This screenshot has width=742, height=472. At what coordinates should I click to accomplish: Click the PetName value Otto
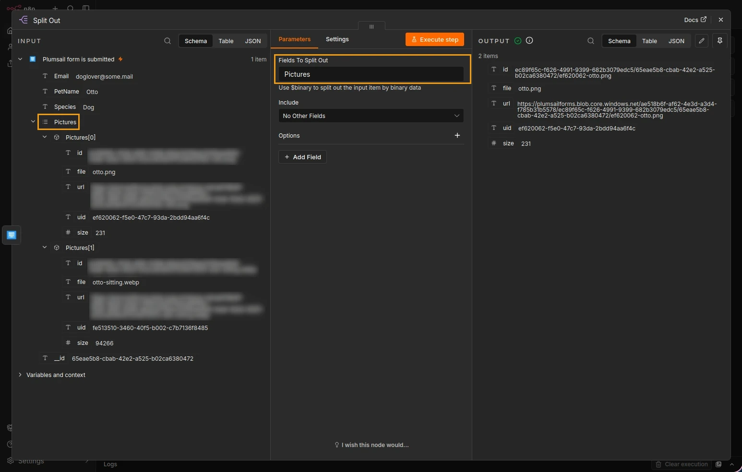coord(92,92)
